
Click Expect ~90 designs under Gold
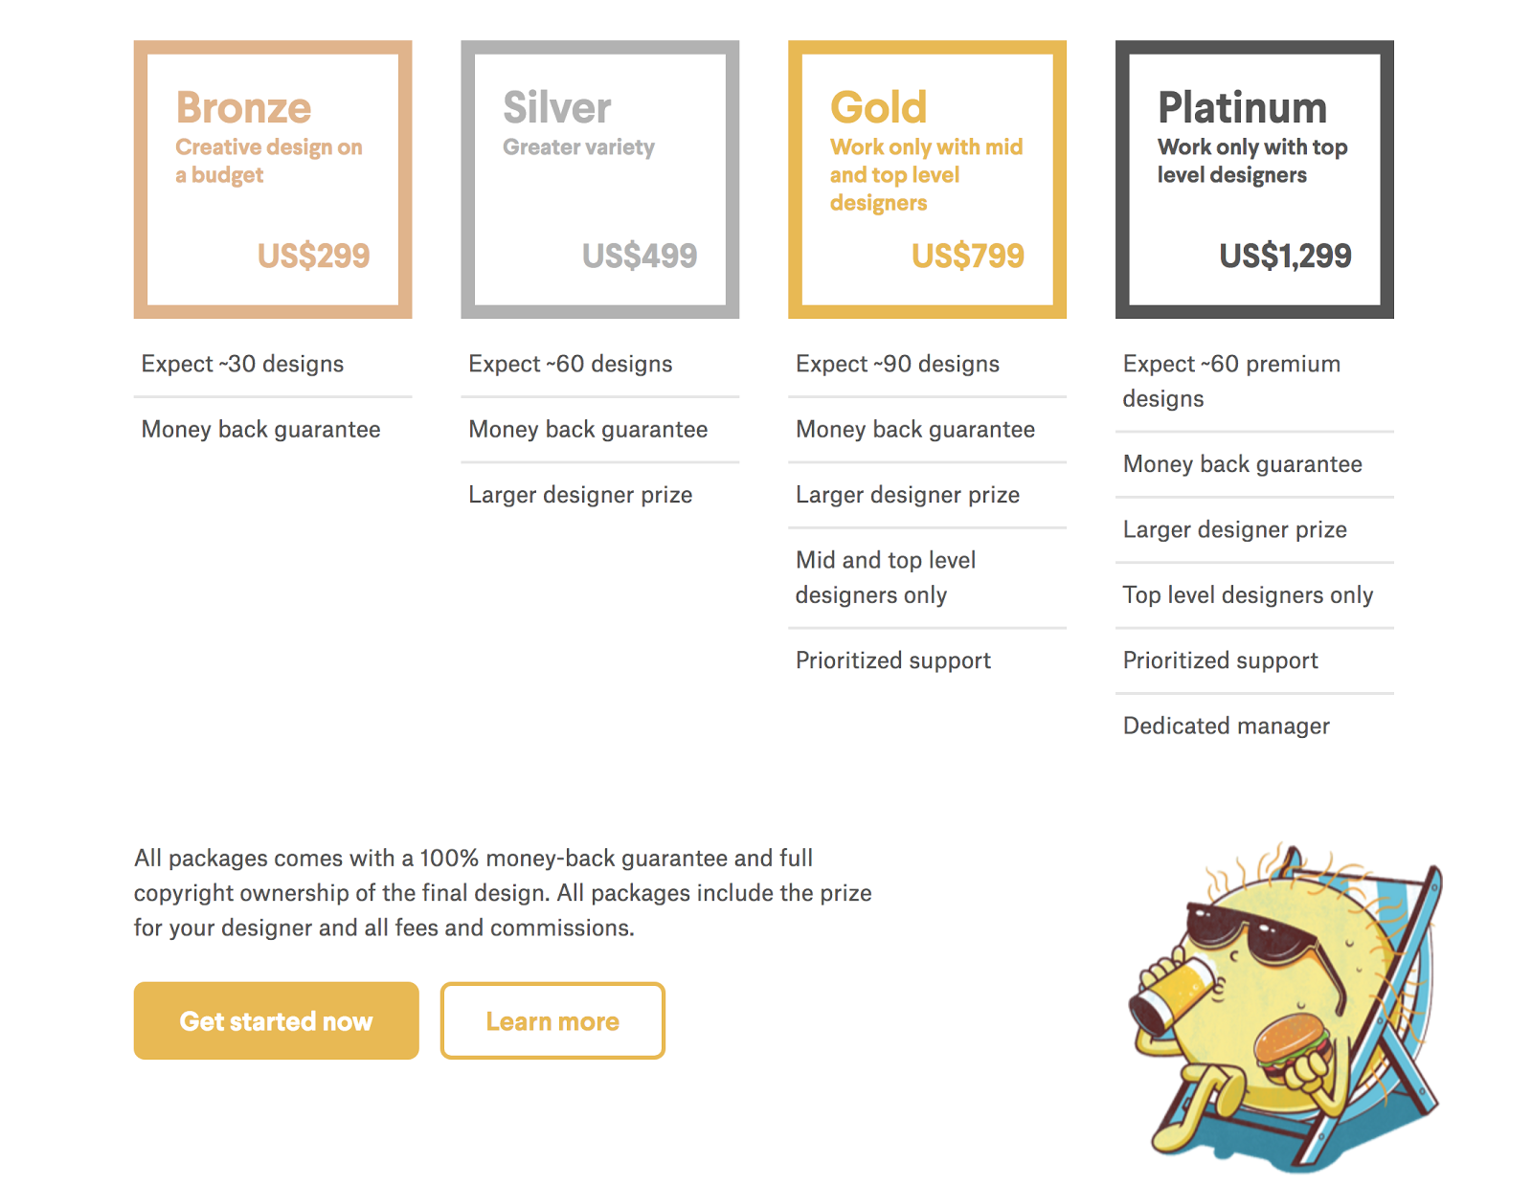coord(897,364)
